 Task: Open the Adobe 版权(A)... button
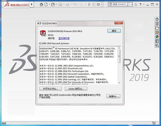click(x=76, y=89)
